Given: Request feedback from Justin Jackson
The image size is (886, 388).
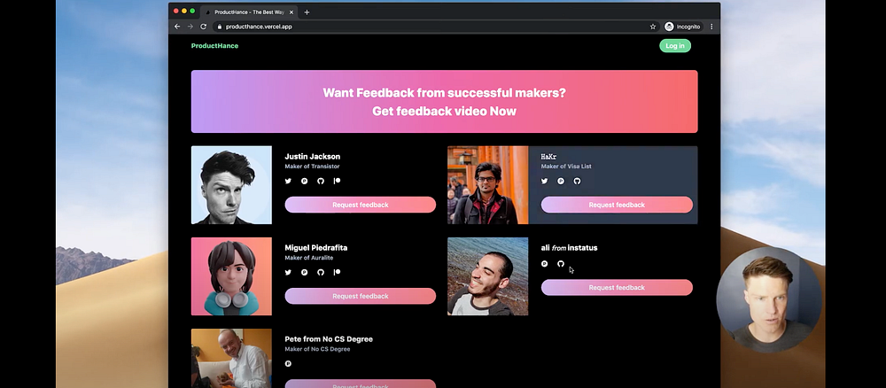Looking at the screenshot, I should [361, 205].
